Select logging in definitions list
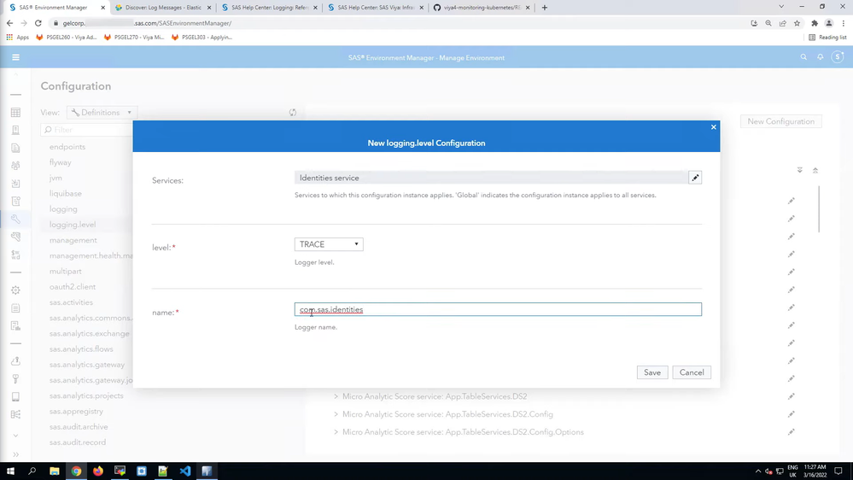The image size is (853, 480). 63,209
